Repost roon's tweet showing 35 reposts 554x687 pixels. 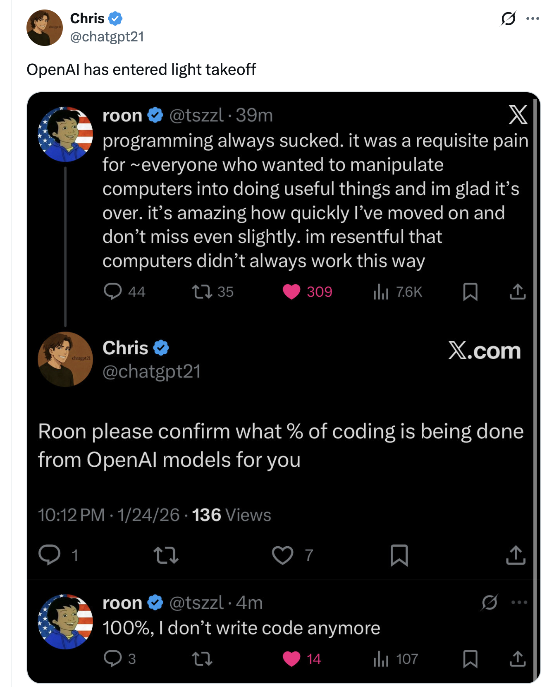(202, 292)
